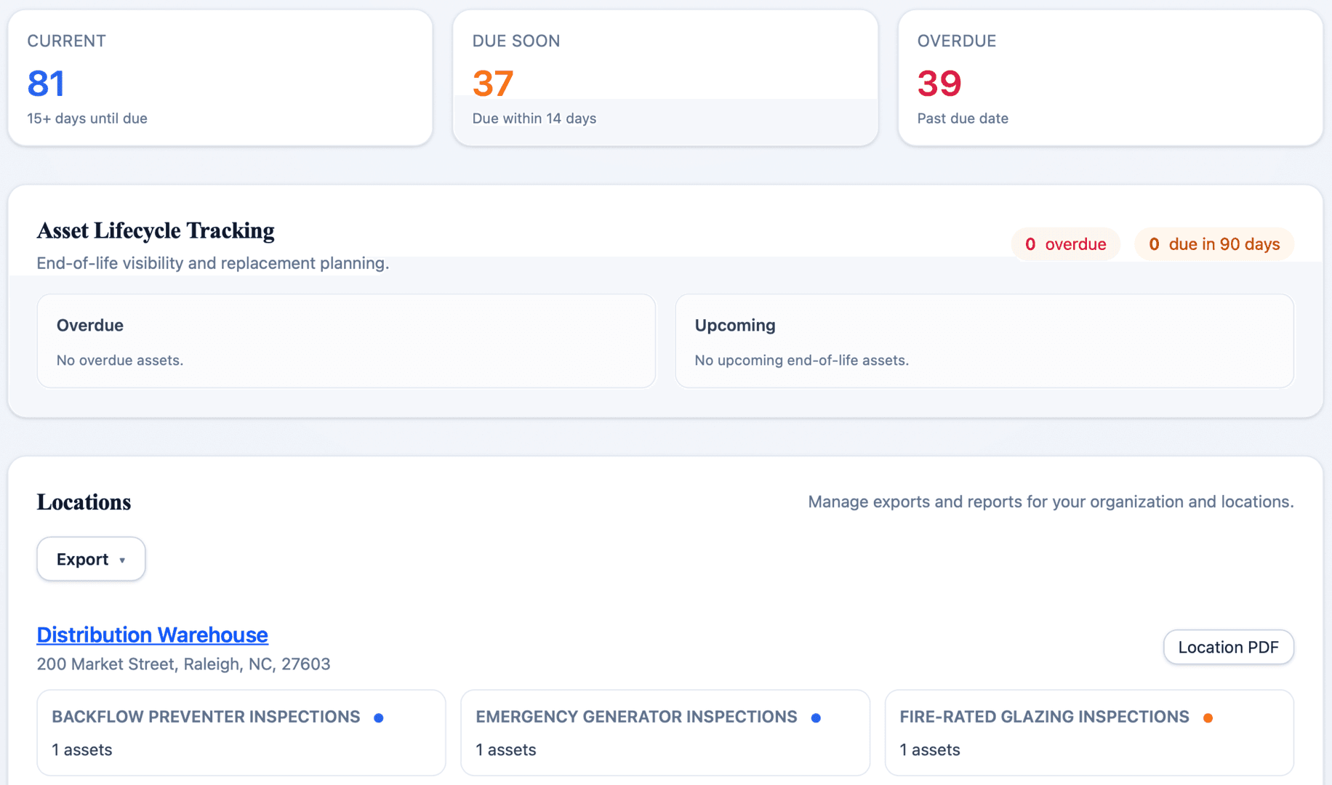Click the Locations section heading
The height and width of the screenshot is (785, 1332).
point(84,502)
